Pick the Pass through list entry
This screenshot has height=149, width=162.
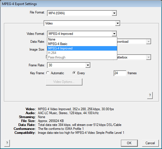82,57
